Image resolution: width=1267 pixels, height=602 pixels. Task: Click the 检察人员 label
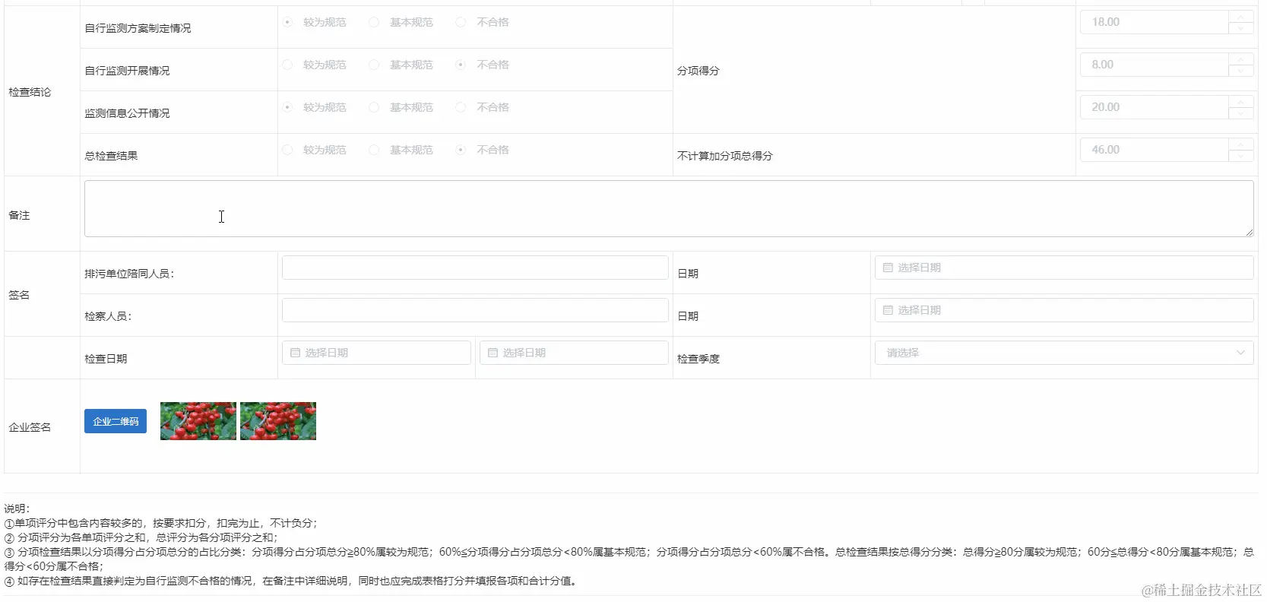pos(108,316)
